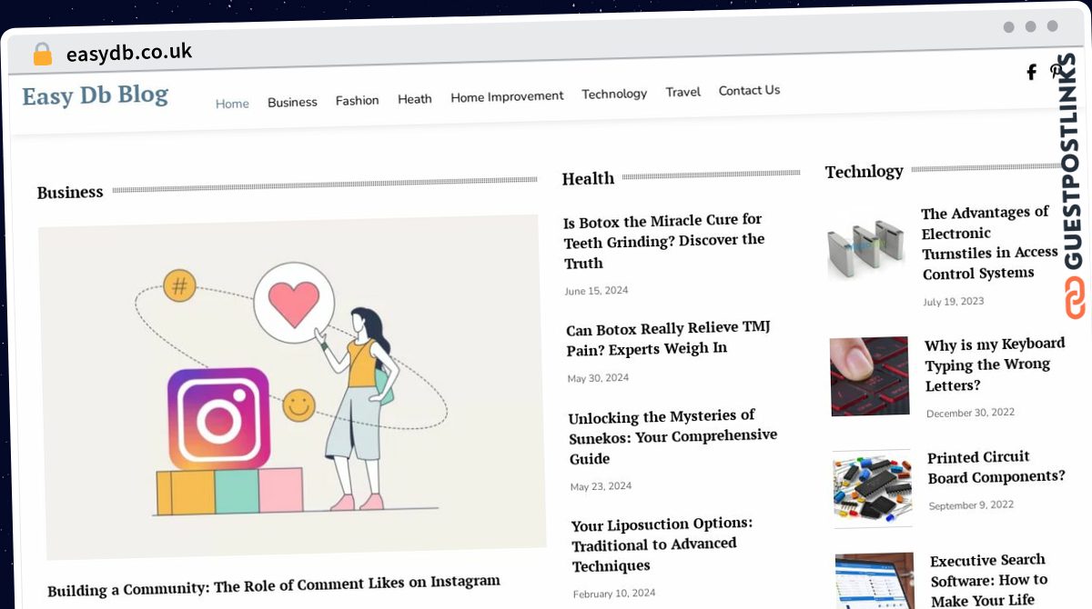Click the padlock icon in address bar

[x=43, y=54]
